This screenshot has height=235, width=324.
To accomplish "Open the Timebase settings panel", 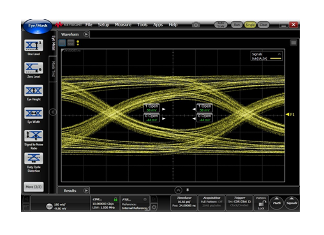I will pos(184,203).
